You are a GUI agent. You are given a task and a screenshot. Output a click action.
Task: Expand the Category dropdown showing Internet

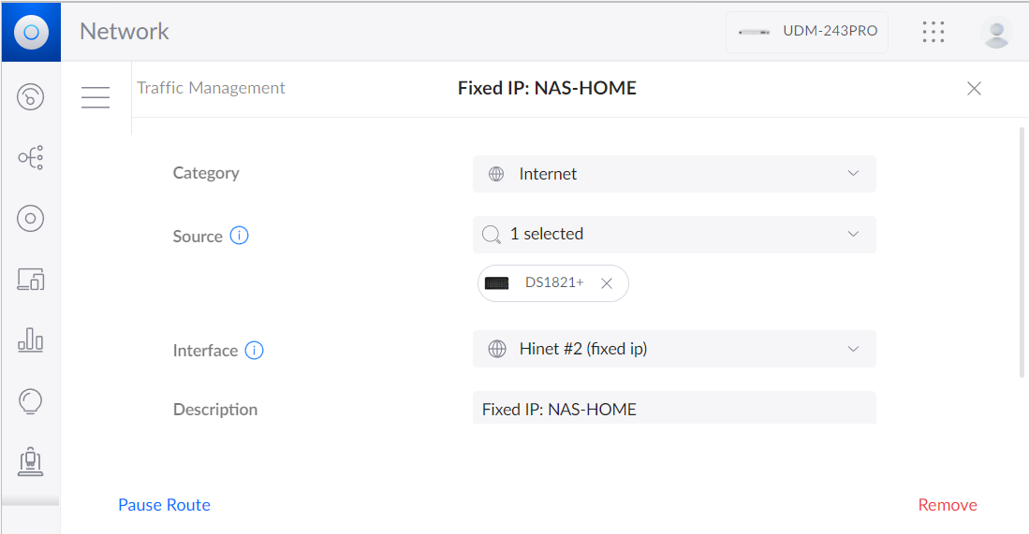click(x=674, y=174)
